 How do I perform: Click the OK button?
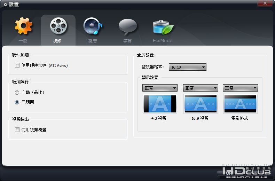229,173
